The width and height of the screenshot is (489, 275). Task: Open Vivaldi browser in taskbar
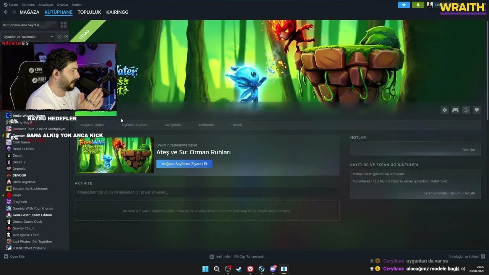pyautogui.click(x=250, y=269)
